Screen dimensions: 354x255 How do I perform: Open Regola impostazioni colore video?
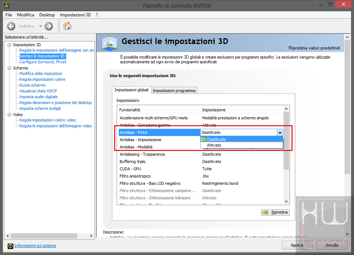pos(47,120)
